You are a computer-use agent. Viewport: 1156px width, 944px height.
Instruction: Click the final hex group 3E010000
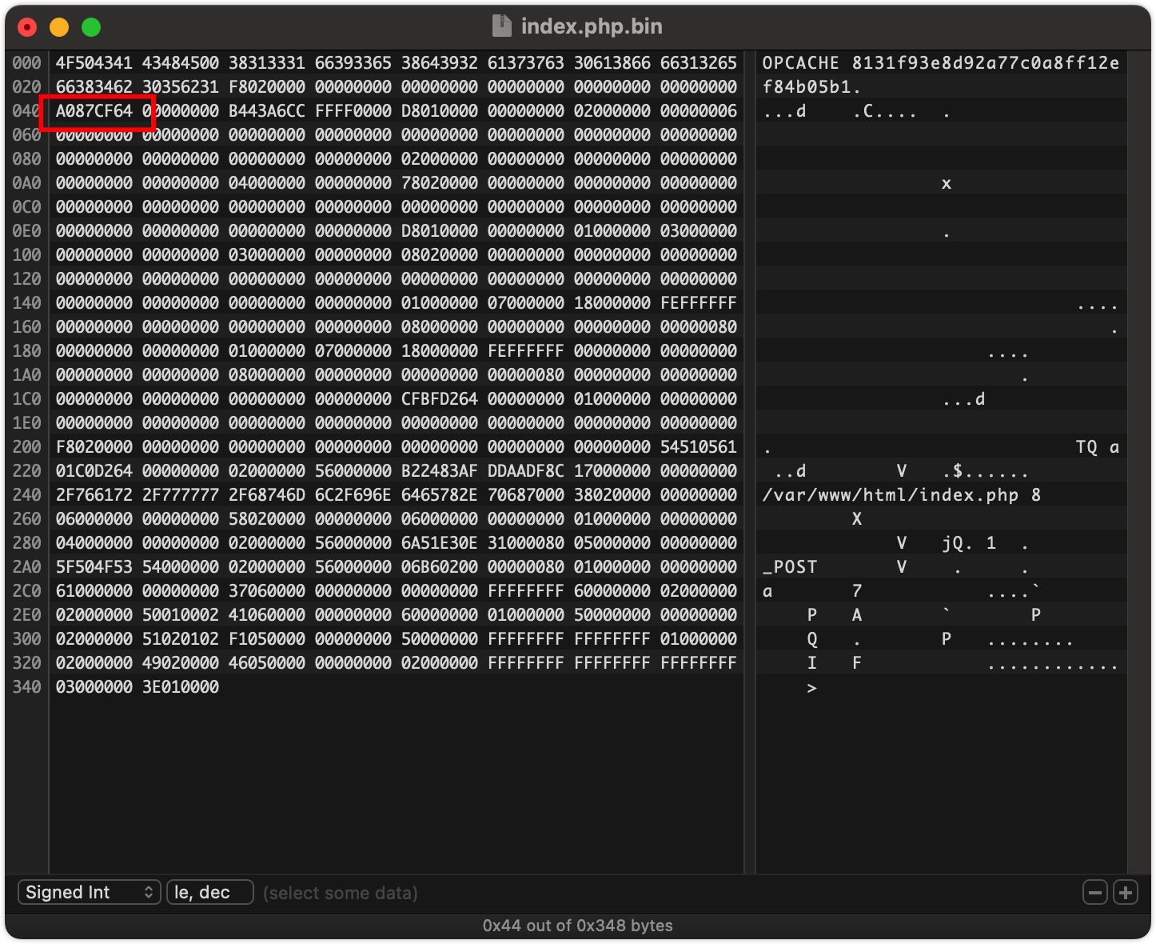coord(181,687)
